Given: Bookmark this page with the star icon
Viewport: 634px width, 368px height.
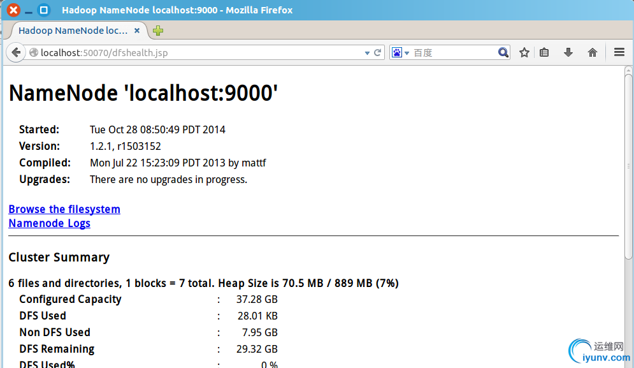Looking at the screenshot, I should click(x=524, y=52).
